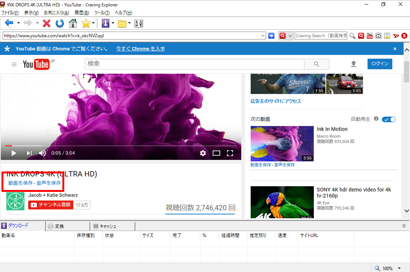
Task: Click the purple download icon in toolbar
Action: [105, 23]
